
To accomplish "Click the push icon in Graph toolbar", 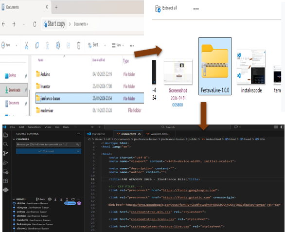I will [67, 199].
